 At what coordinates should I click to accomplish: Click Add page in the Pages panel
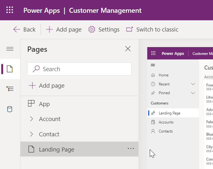click(47, 85)
